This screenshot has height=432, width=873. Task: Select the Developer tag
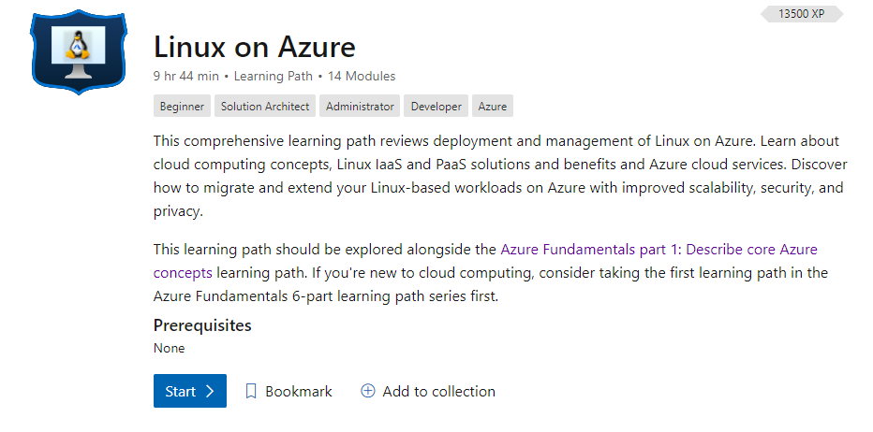tap(436, 107)
